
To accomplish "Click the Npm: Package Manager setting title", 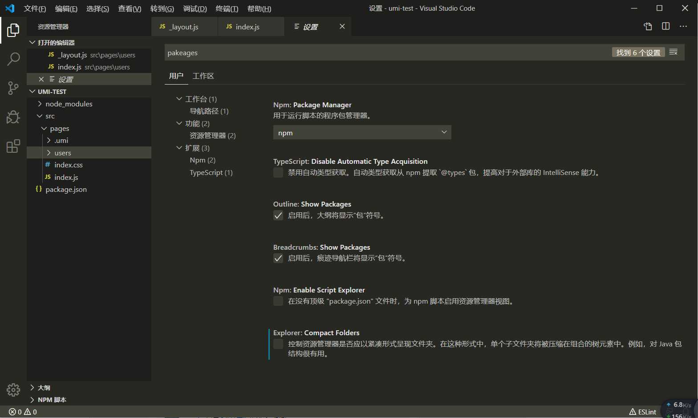I will coord(312,105).
